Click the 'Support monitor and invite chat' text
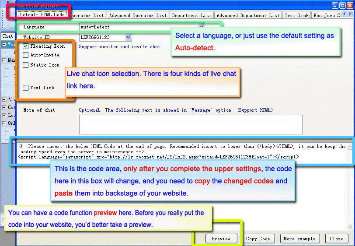355x246 pixels. [x=119, y=46]
